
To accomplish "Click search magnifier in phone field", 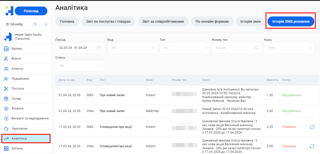I will point(256,48).
